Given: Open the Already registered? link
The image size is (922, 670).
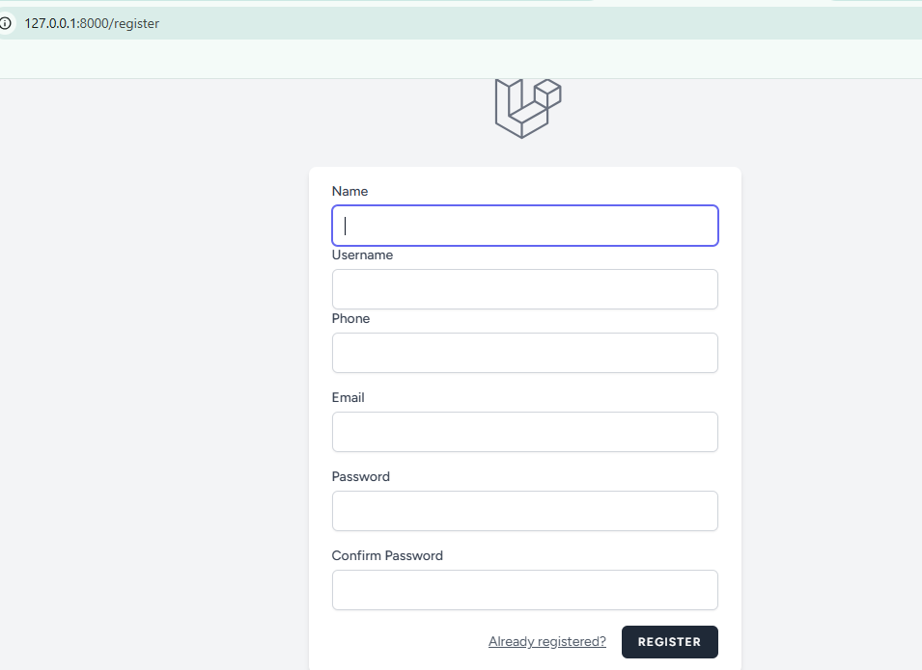Looking at the screenshot, I should pyautogui.click(x=546, y=641).
